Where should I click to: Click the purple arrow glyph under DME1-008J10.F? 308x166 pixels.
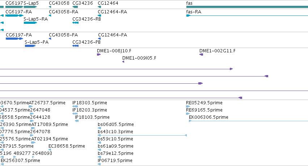[99, 54]
